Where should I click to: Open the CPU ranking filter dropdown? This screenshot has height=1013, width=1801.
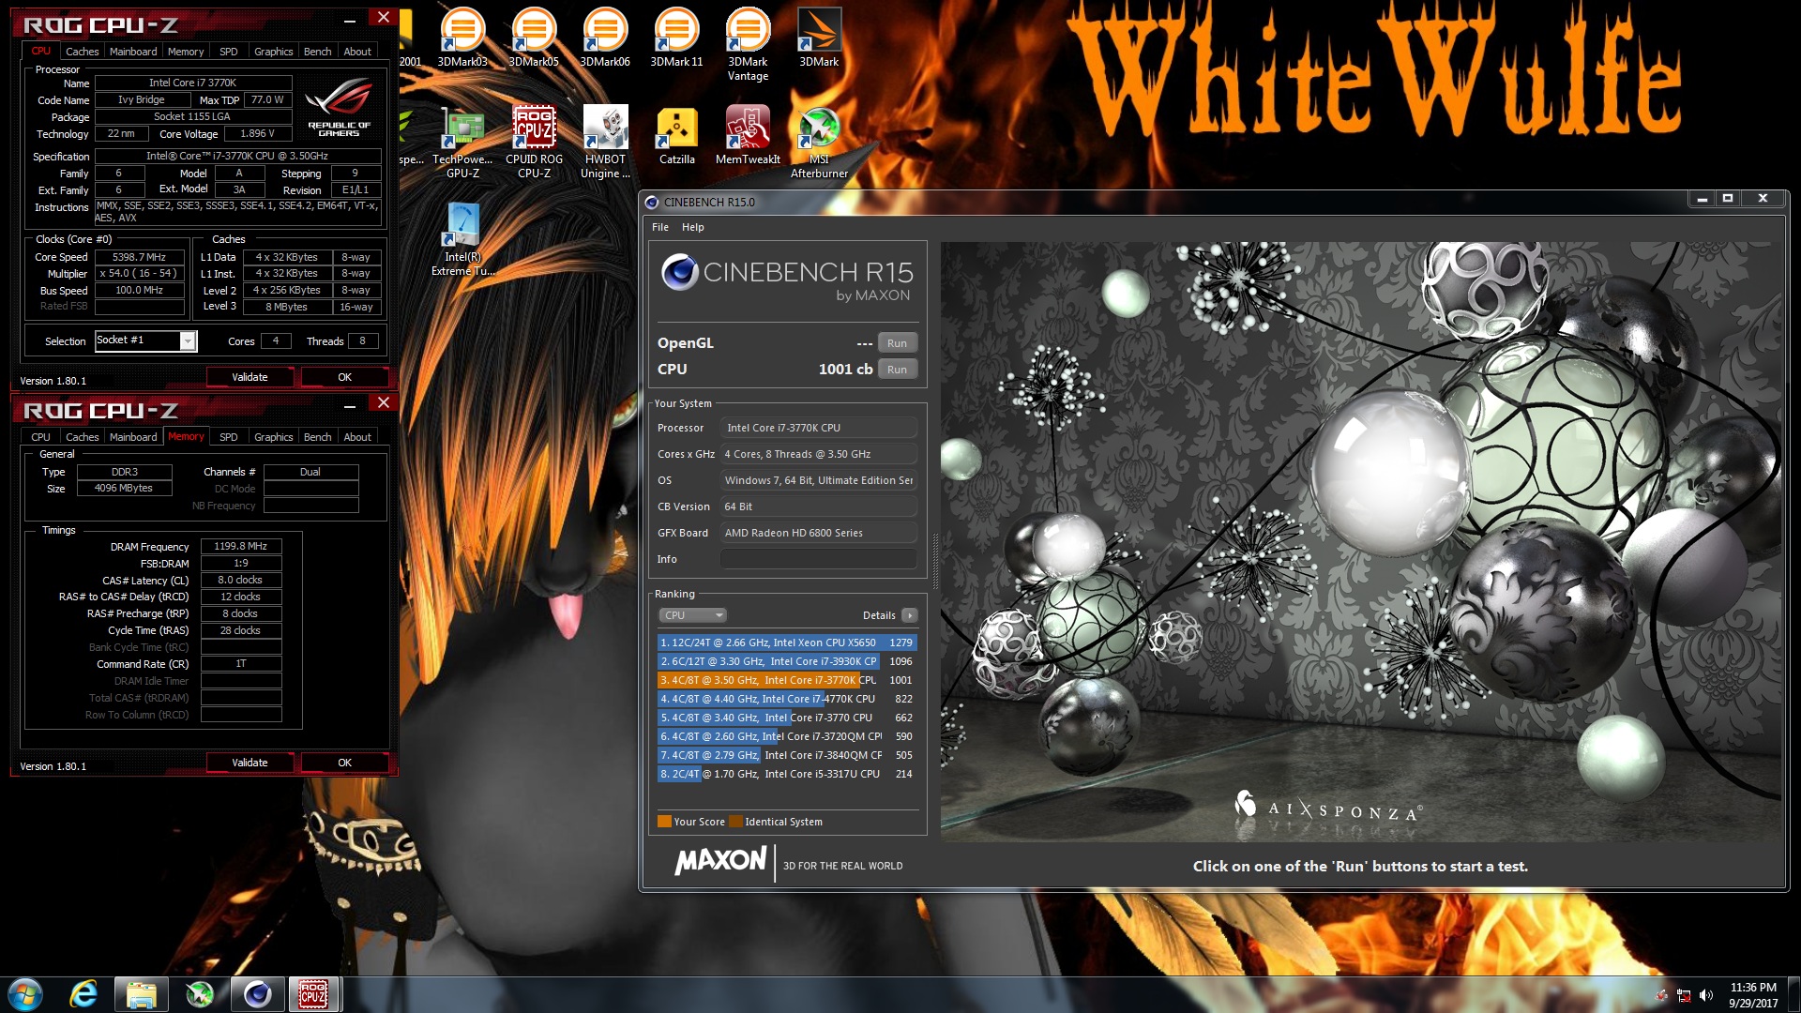tap(692, 615)
